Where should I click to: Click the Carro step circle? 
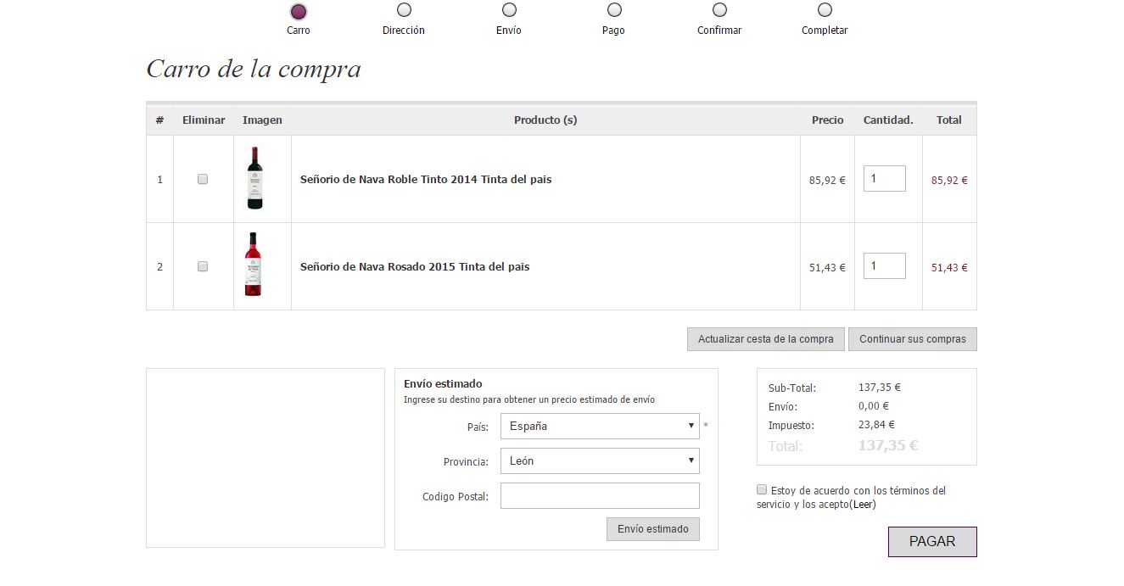coord(298,11)
